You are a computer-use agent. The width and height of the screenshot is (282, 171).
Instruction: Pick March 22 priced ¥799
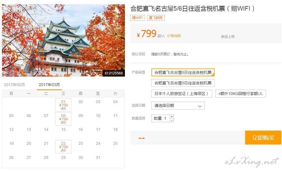pos(63,146)
